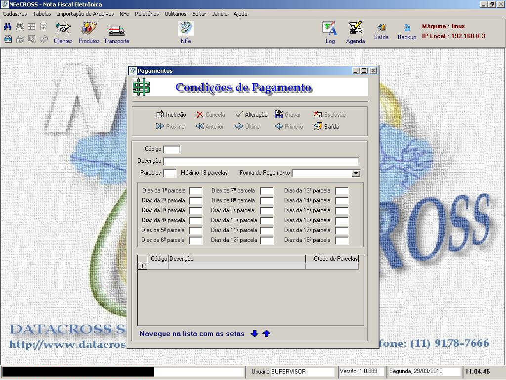Viewport: 506px width, 380px height.
Task: Click the grayed calculator toolbar icon
Action: [43, 27]
